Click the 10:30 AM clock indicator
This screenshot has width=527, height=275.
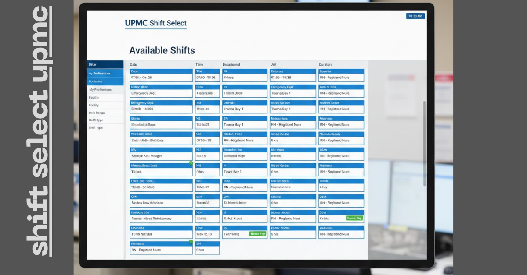tap(415, 16)
